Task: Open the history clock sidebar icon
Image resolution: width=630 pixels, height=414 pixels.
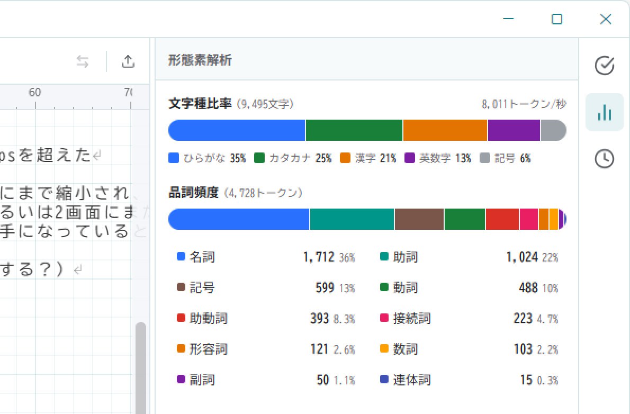Action: click(604, 159)
